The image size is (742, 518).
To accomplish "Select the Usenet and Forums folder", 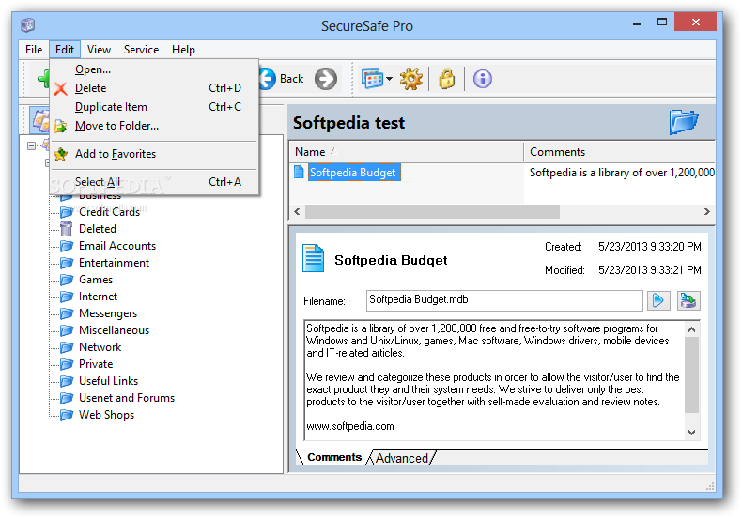I will (x=127, y=398).
